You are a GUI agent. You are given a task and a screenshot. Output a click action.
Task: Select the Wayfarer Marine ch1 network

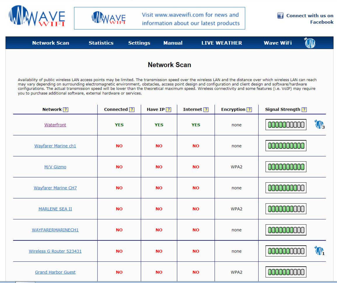point(55,146)
